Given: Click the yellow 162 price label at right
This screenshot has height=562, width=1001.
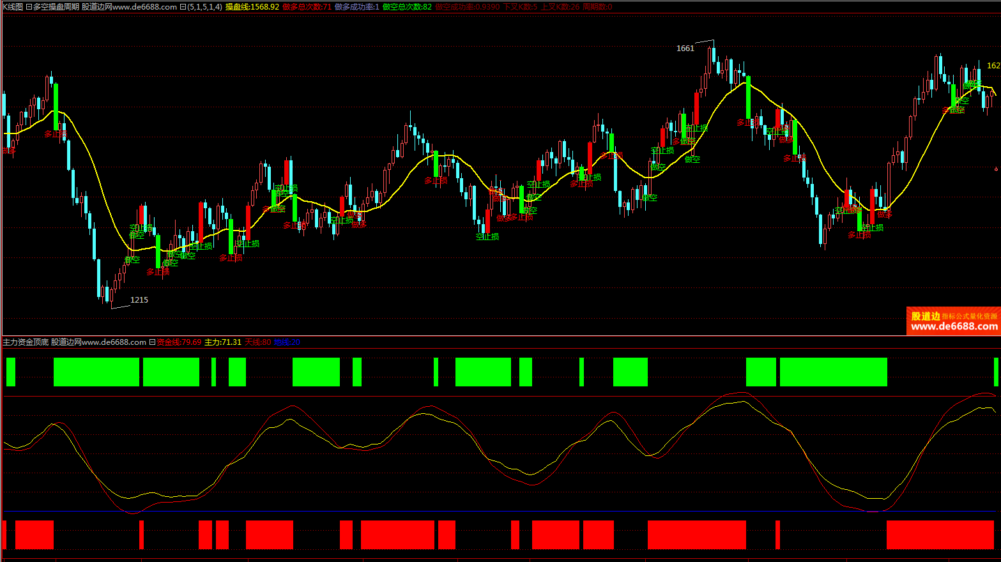Looking at the screenshot, I should [x=993, y=66].
